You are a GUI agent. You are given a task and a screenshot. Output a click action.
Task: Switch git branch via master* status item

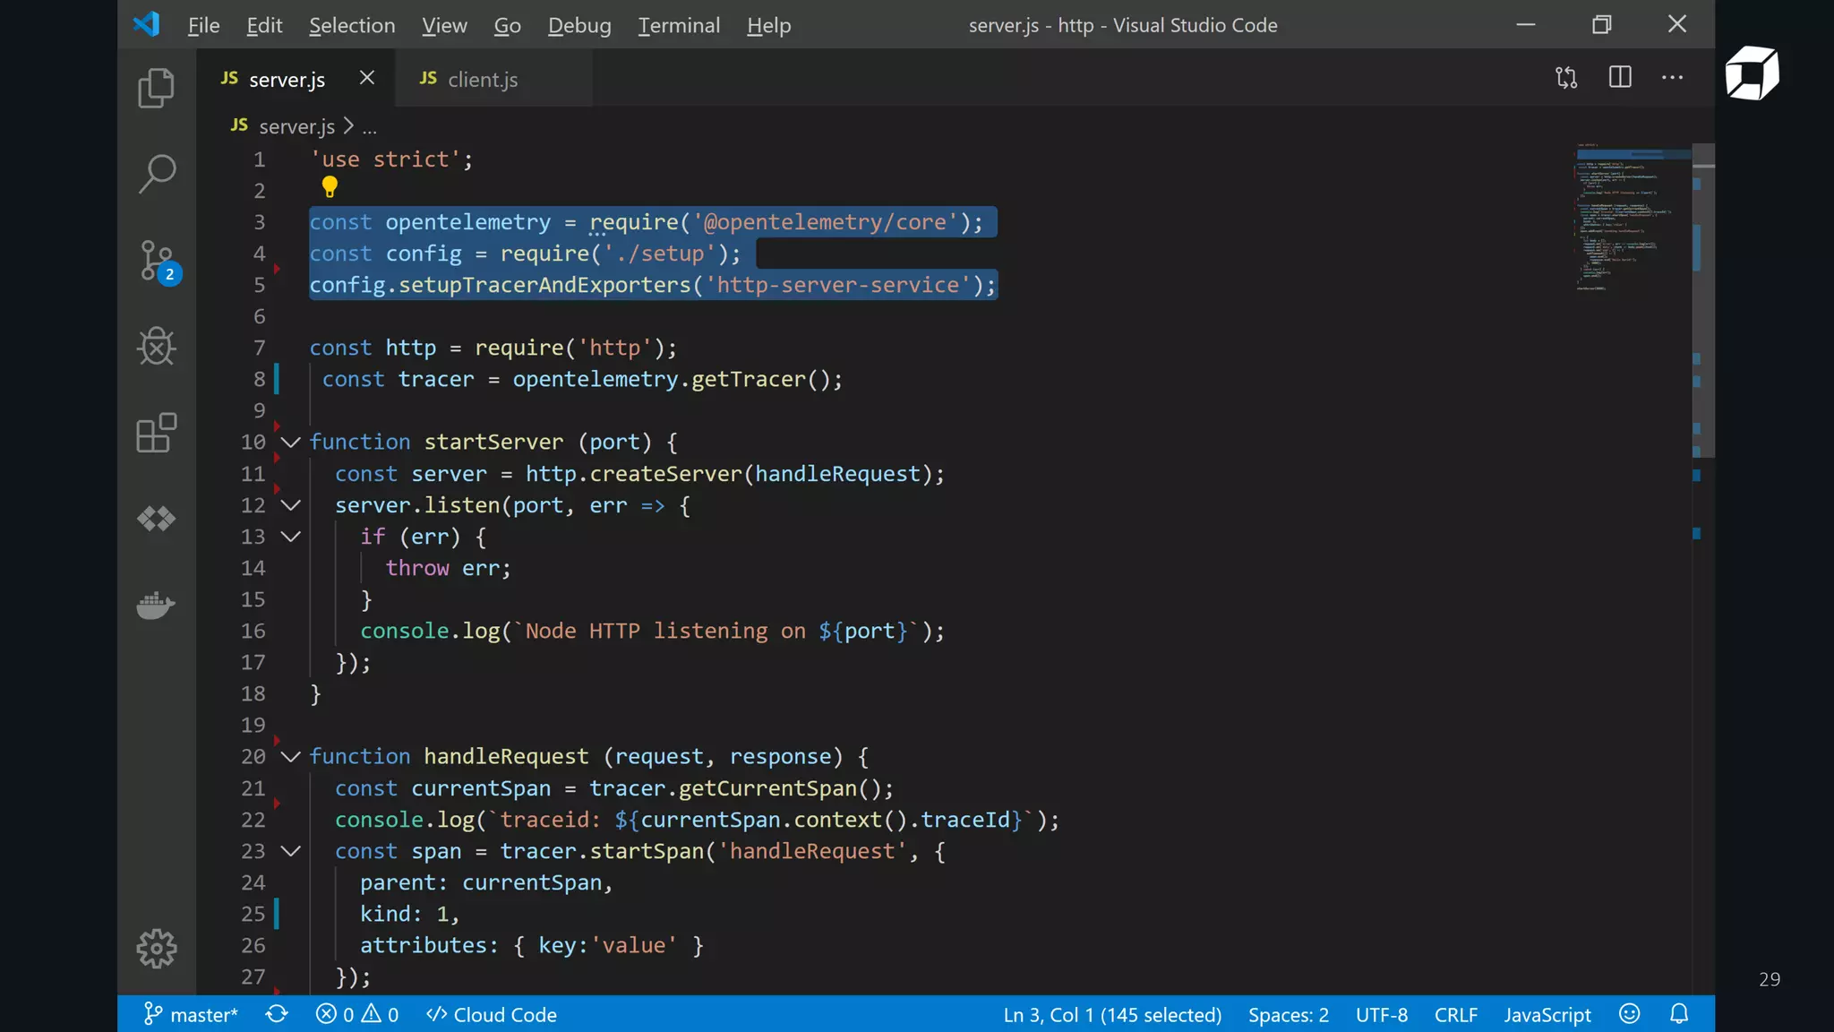pyautogui.click(x=191, y=1014)
